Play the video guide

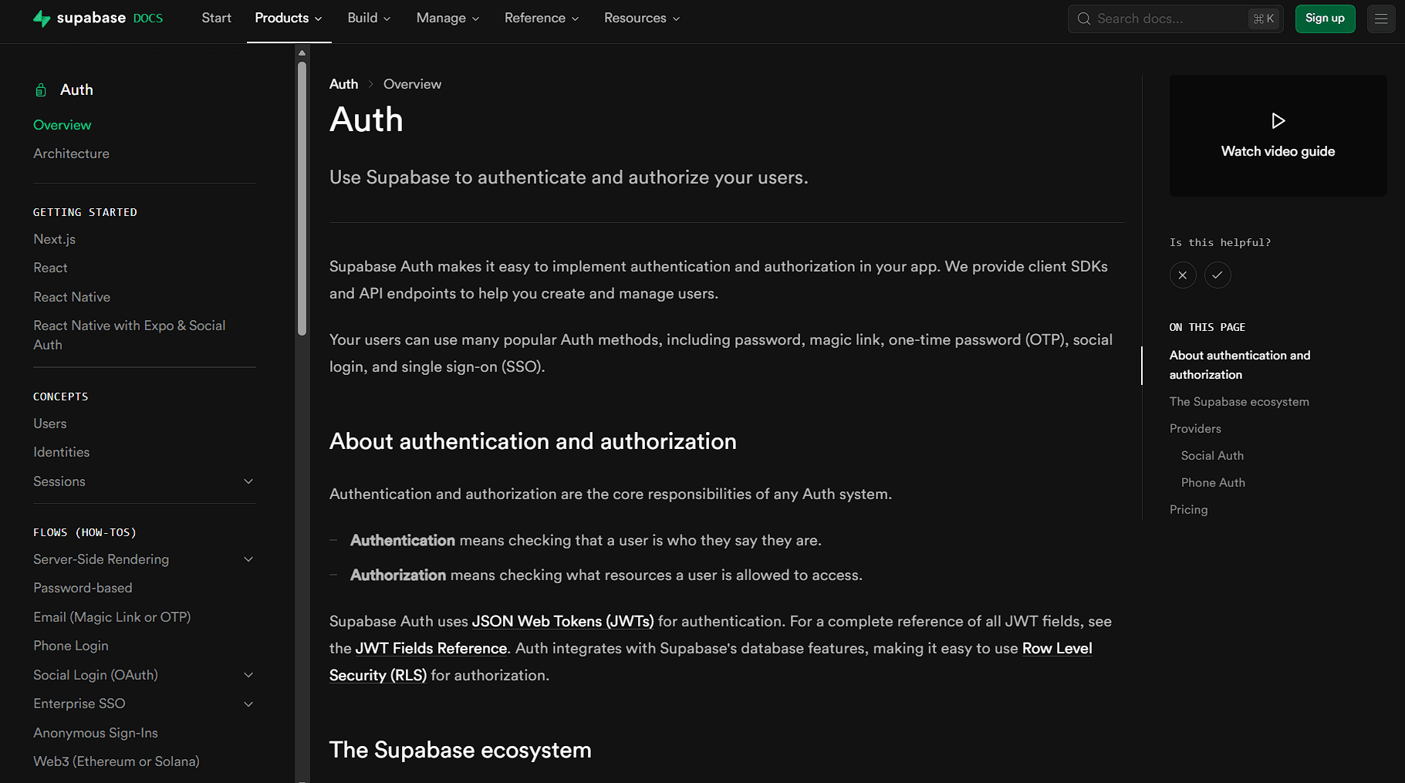pos(1278,121)
